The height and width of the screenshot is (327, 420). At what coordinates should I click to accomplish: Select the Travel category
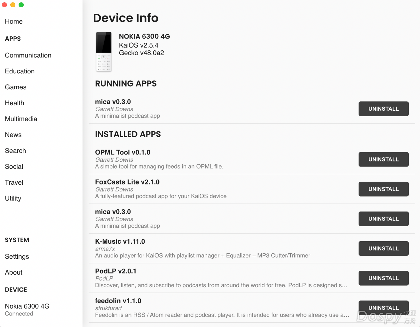(14, 182)
